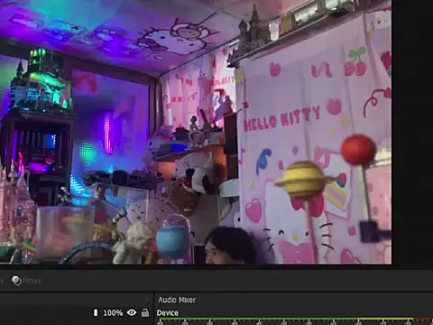Screen dimensions: 433x325
Task: Click the Device audio level meter
Action: pyautogui.click(x=295, y=320)
